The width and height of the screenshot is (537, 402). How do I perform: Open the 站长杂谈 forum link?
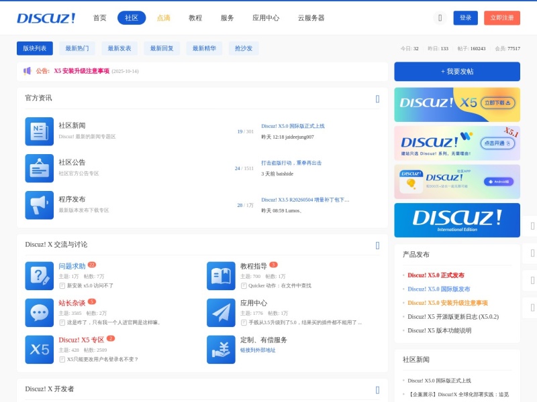click(72, 304)
